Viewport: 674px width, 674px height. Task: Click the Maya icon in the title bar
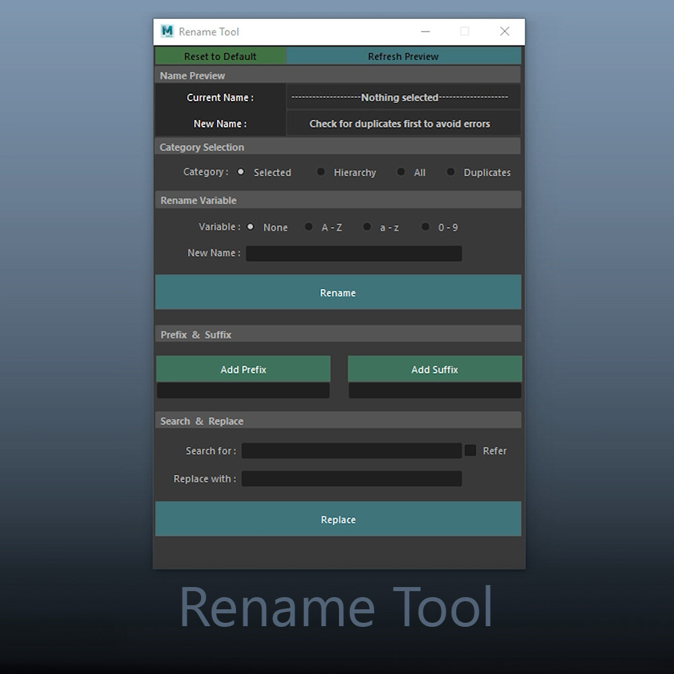(x=166, y=31)
